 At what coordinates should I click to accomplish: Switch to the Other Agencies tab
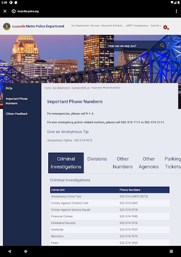(x=148, y=163)
